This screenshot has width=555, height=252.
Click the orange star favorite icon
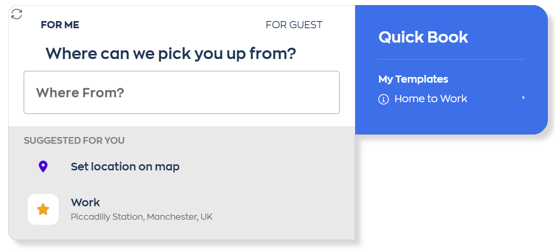click(43, 209)
